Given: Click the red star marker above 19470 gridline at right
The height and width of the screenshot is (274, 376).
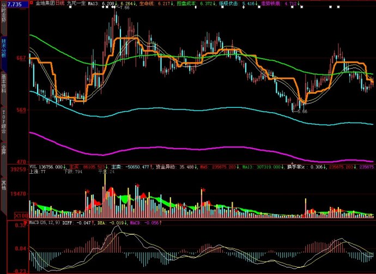Looking at the screenshot, I should coord(204,190).
